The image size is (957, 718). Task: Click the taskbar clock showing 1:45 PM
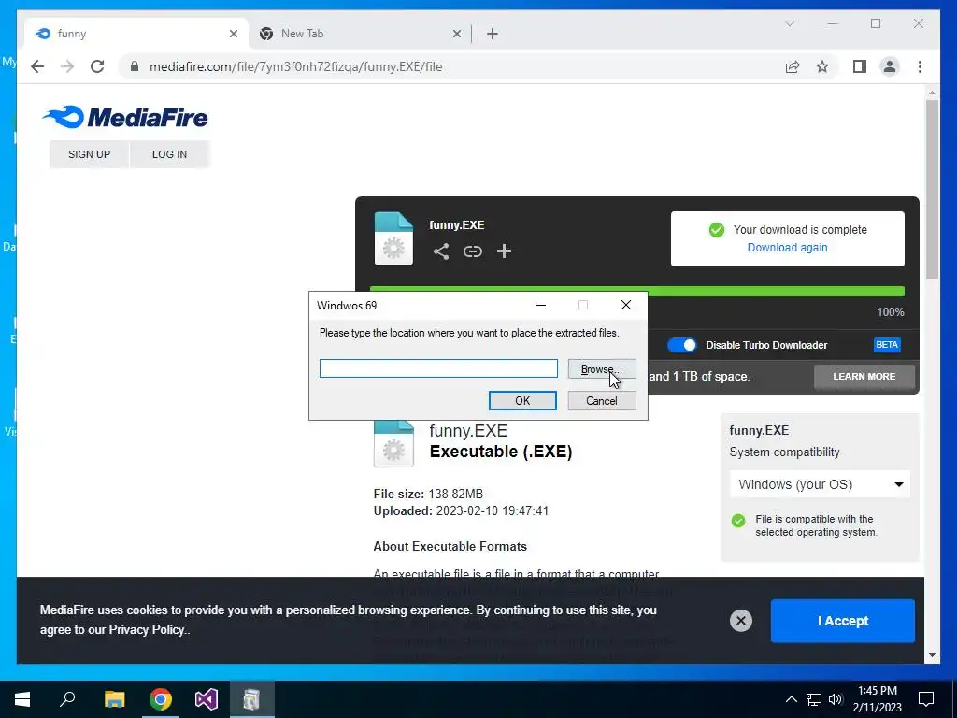(x=877, y=699)
